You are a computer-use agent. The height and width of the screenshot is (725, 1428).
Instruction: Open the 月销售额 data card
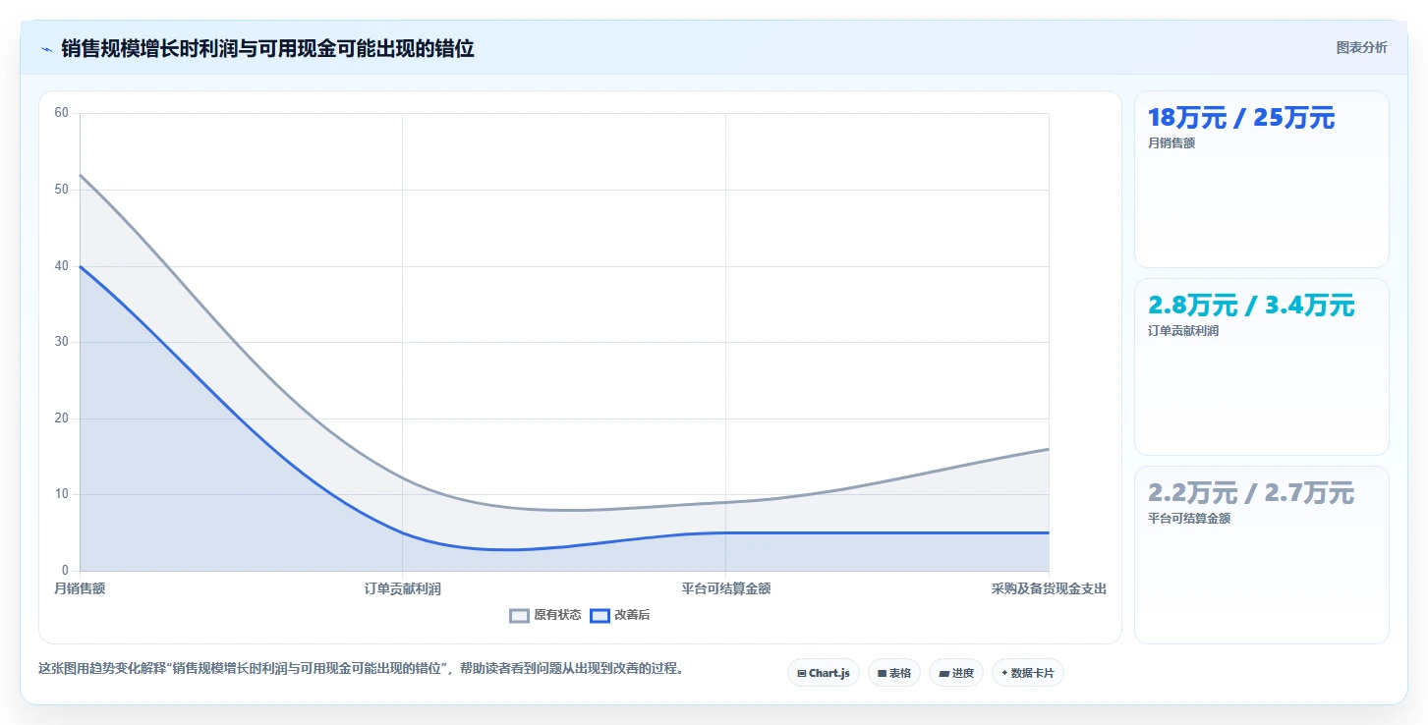[1261, 179]
